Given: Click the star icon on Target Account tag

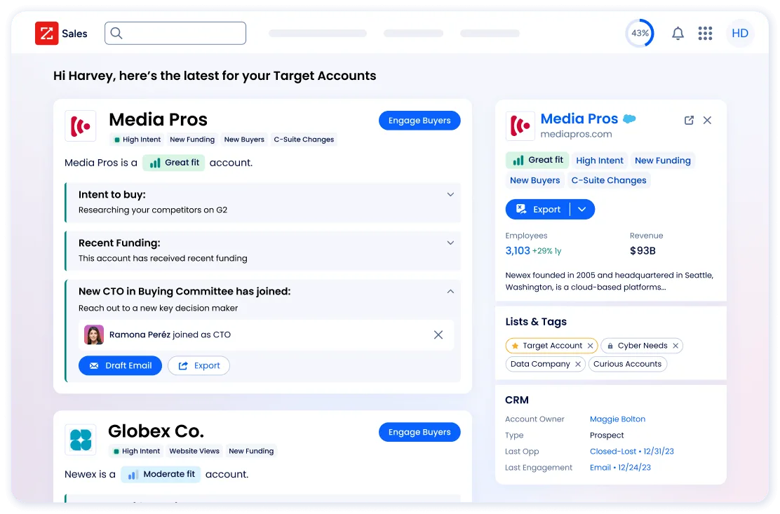Looking at the screenshot, I should [515, 346].
